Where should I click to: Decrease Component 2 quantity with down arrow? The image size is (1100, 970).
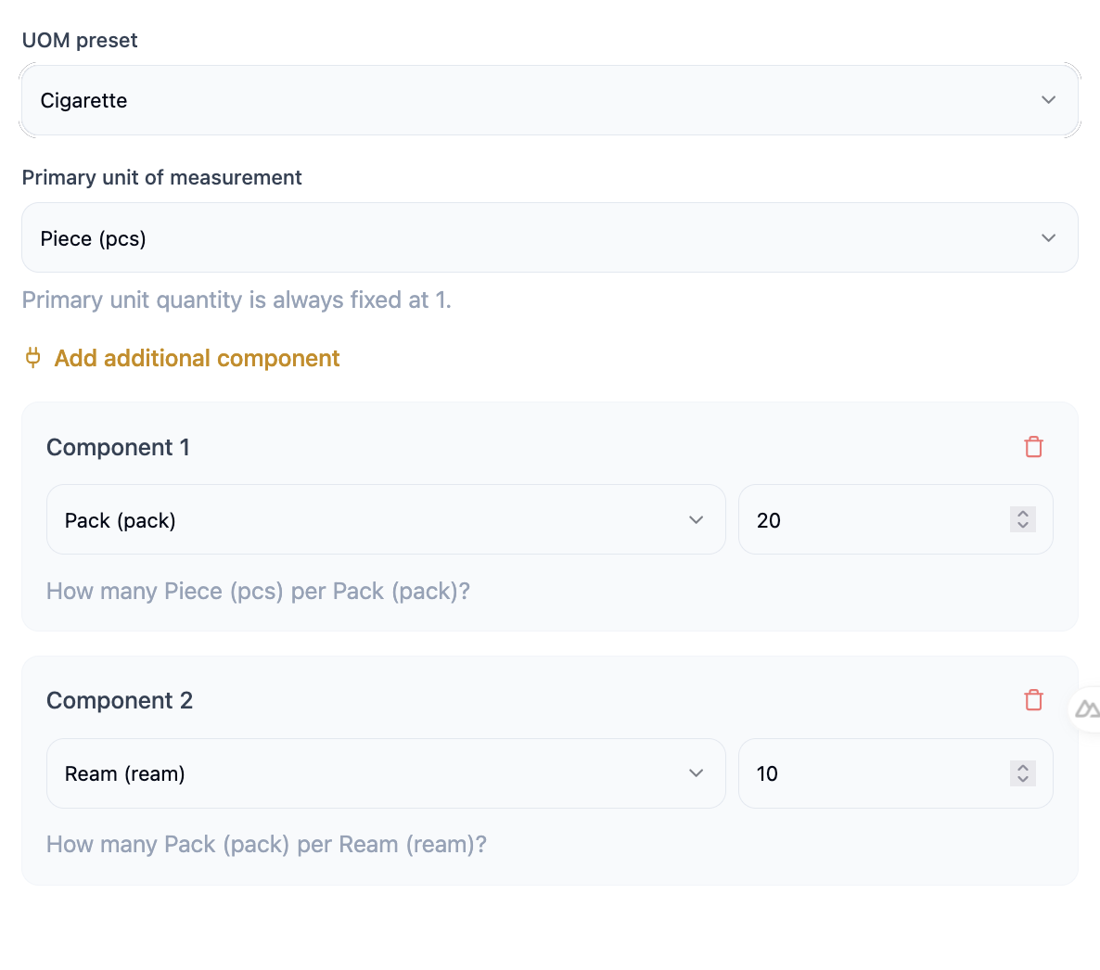(x=1022, y=779)
